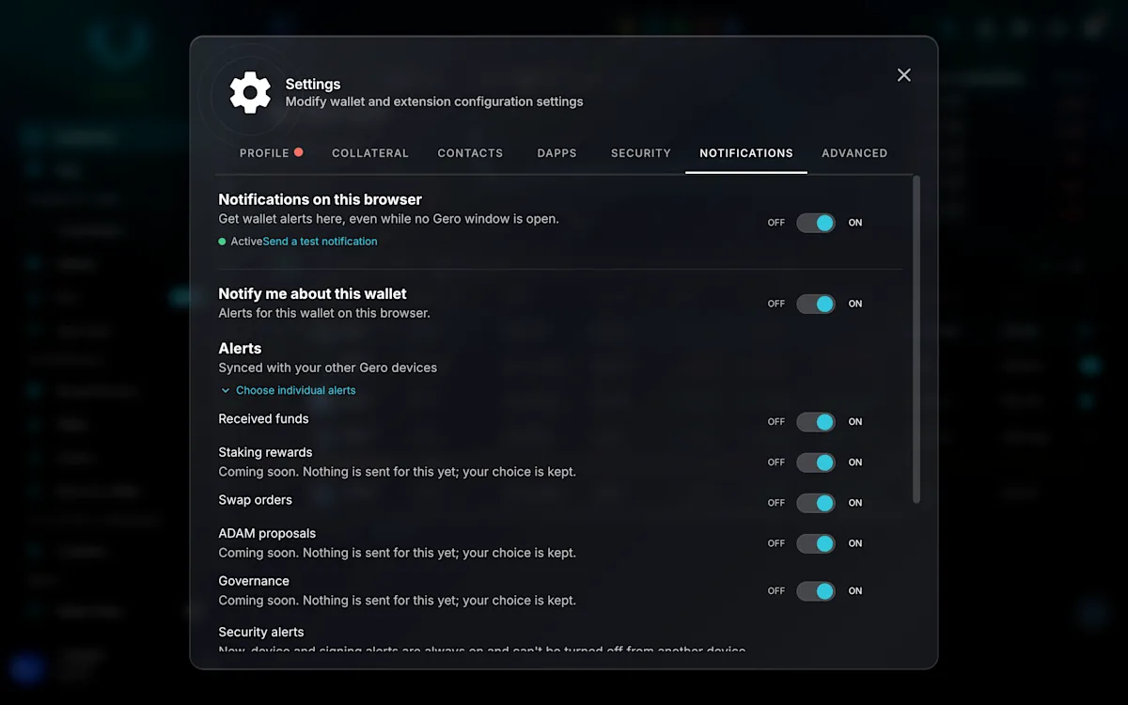Toggle the ADAM proposals alert switch
Image resolution: width=1128 pixels, height=705 pixels.
tap(816, 543)
